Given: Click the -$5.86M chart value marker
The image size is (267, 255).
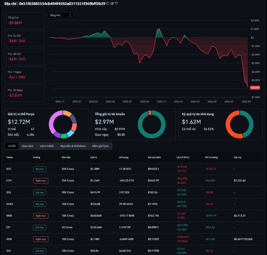Looking at the screenshot, I should [255, 88].
